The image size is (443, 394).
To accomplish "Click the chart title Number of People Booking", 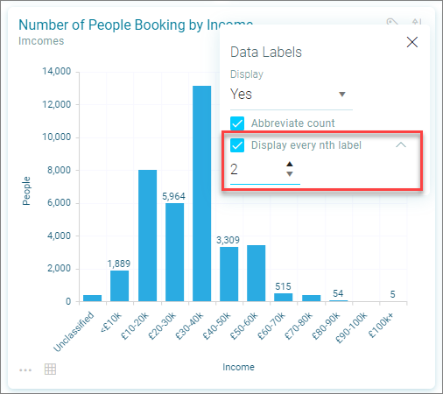I will [136, 25].
